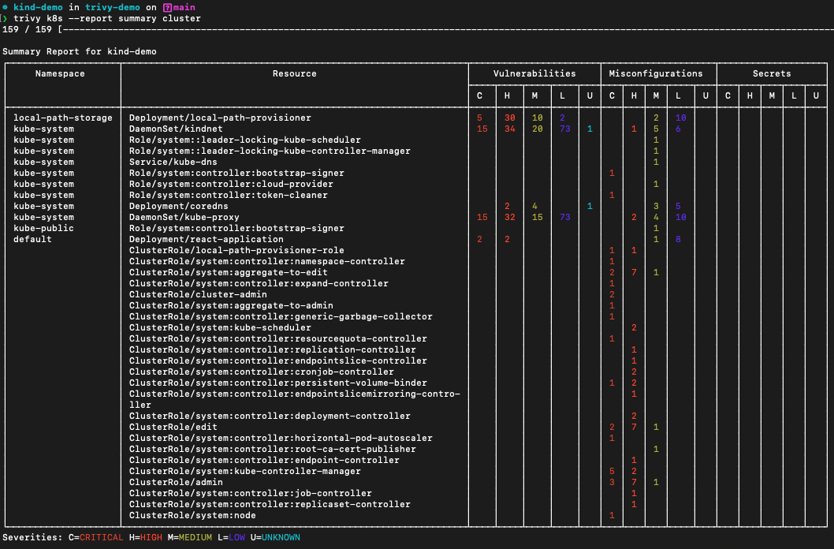Click the Summary Report for kind-demo title
The width and height of the screenshot is (834, 549).
pos(79,51)
